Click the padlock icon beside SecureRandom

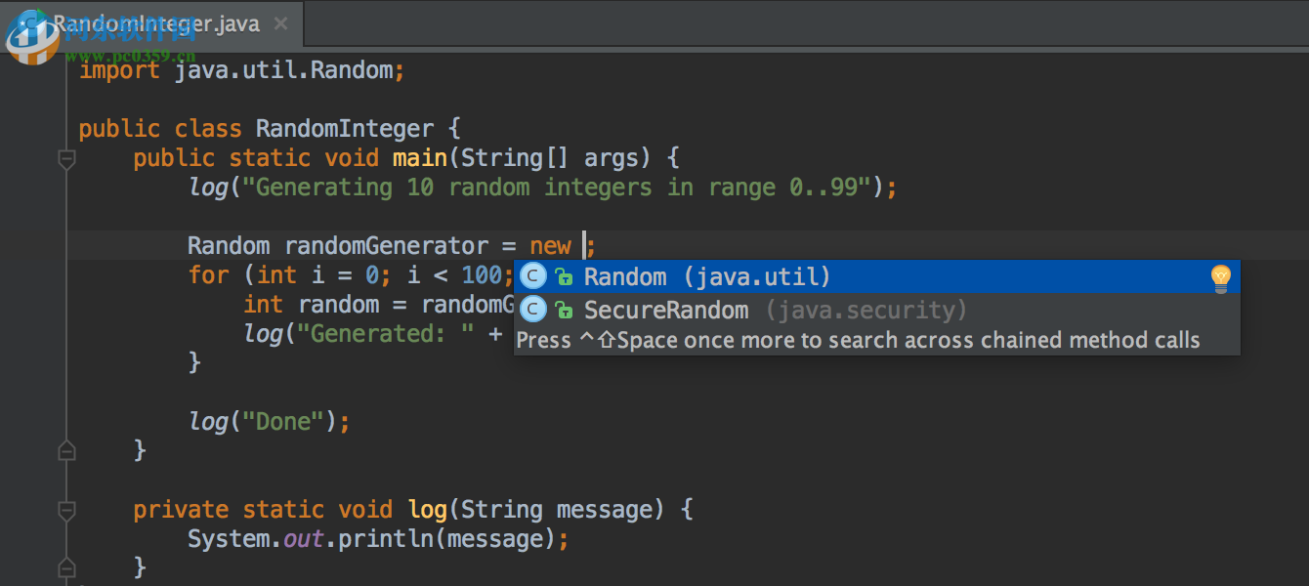tap(565, 310)
